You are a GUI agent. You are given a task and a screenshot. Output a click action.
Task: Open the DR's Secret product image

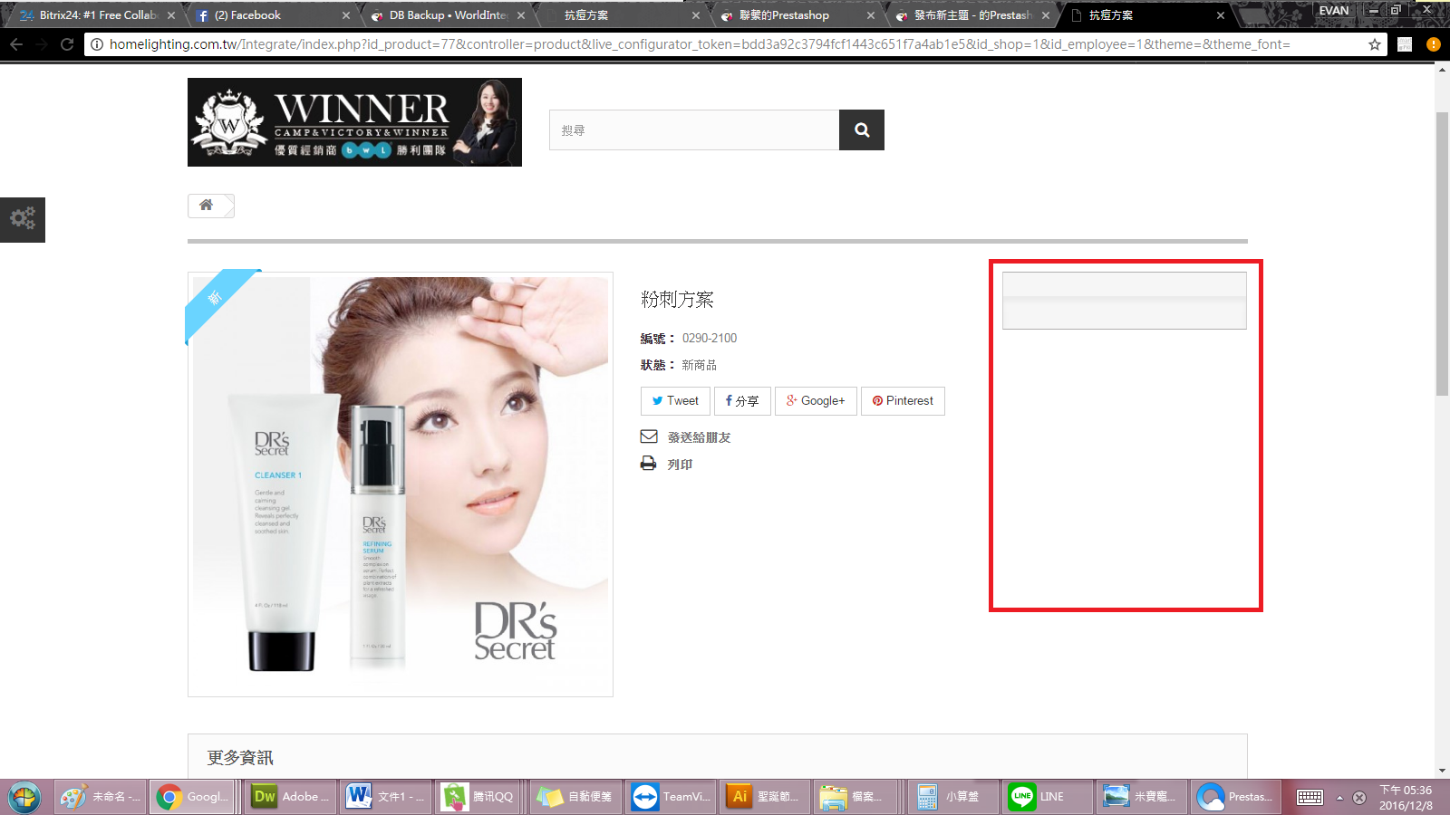[x=401, y=484]
